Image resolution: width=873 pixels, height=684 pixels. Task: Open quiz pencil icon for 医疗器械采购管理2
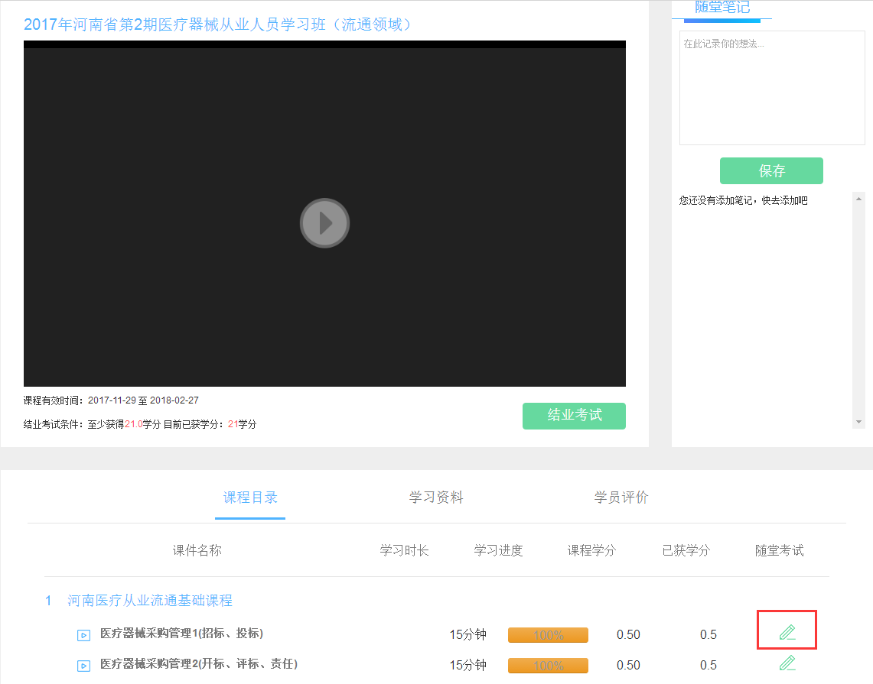tap(787, 663)
